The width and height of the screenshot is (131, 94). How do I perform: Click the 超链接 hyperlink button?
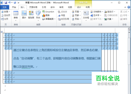pos(62,12)
